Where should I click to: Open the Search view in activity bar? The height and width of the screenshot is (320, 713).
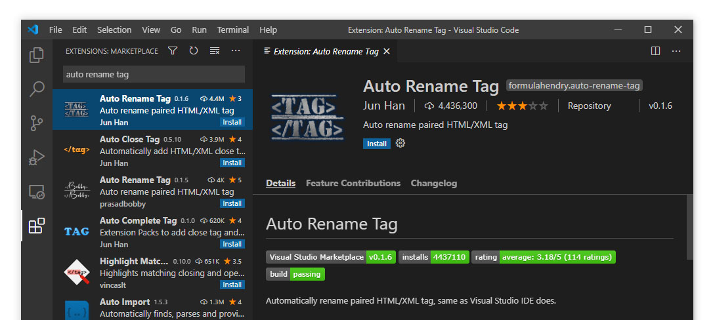tap(36, 89)
